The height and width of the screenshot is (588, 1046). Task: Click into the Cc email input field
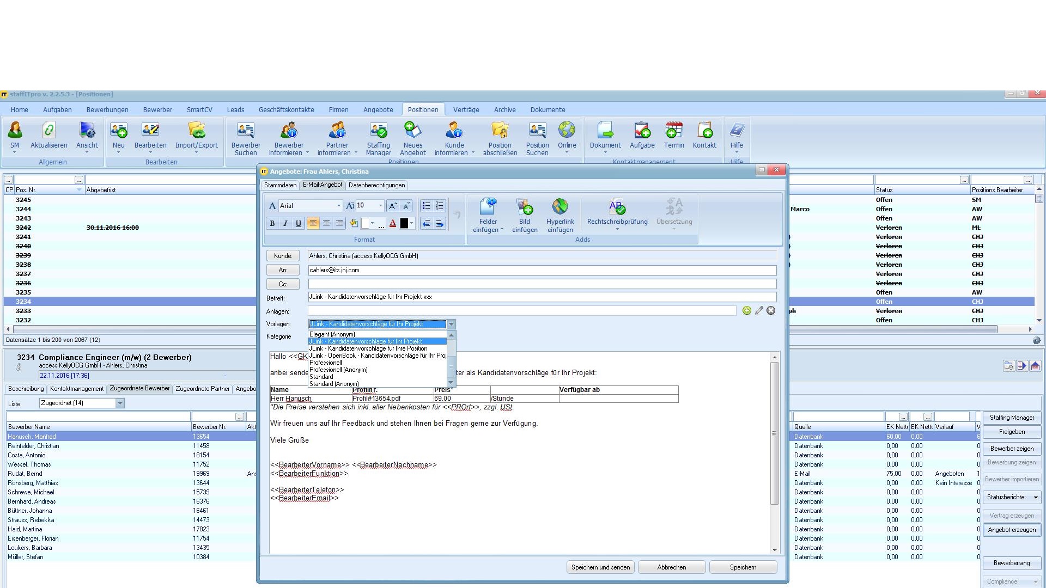[x=542, y=284]
